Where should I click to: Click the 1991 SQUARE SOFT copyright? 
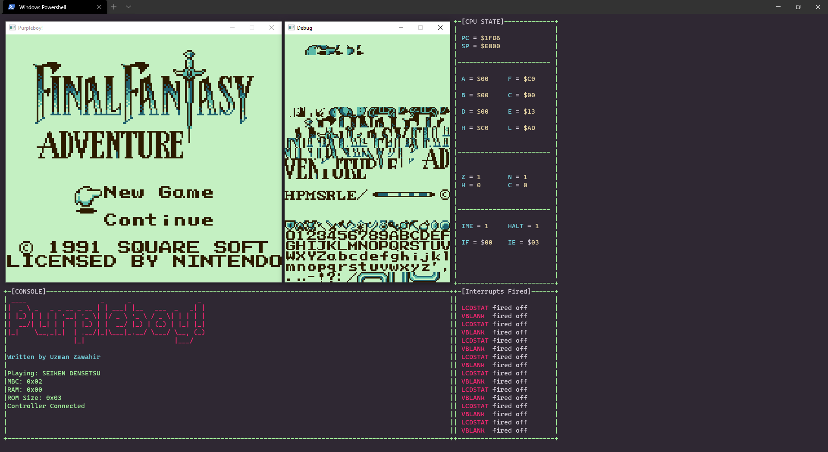144,247
